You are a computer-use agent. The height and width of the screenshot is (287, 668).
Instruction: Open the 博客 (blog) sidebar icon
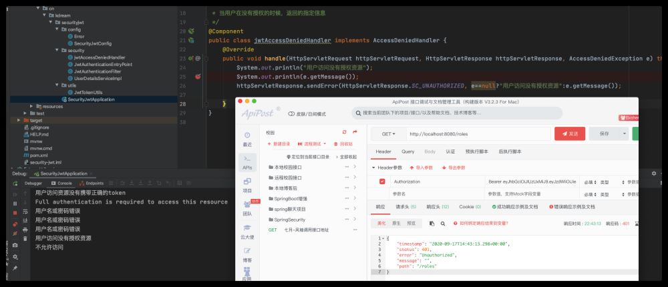click(247, 255)
